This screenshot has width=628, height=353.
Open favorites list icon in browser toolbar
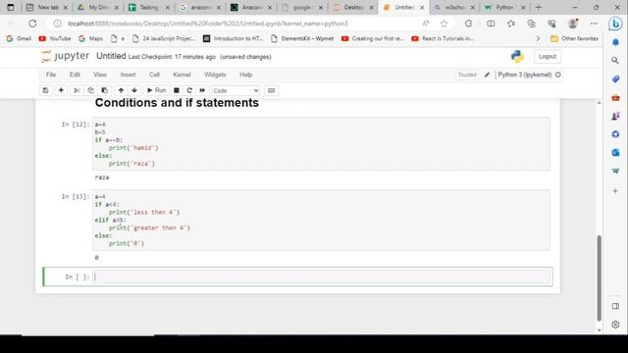pos(511,24)
